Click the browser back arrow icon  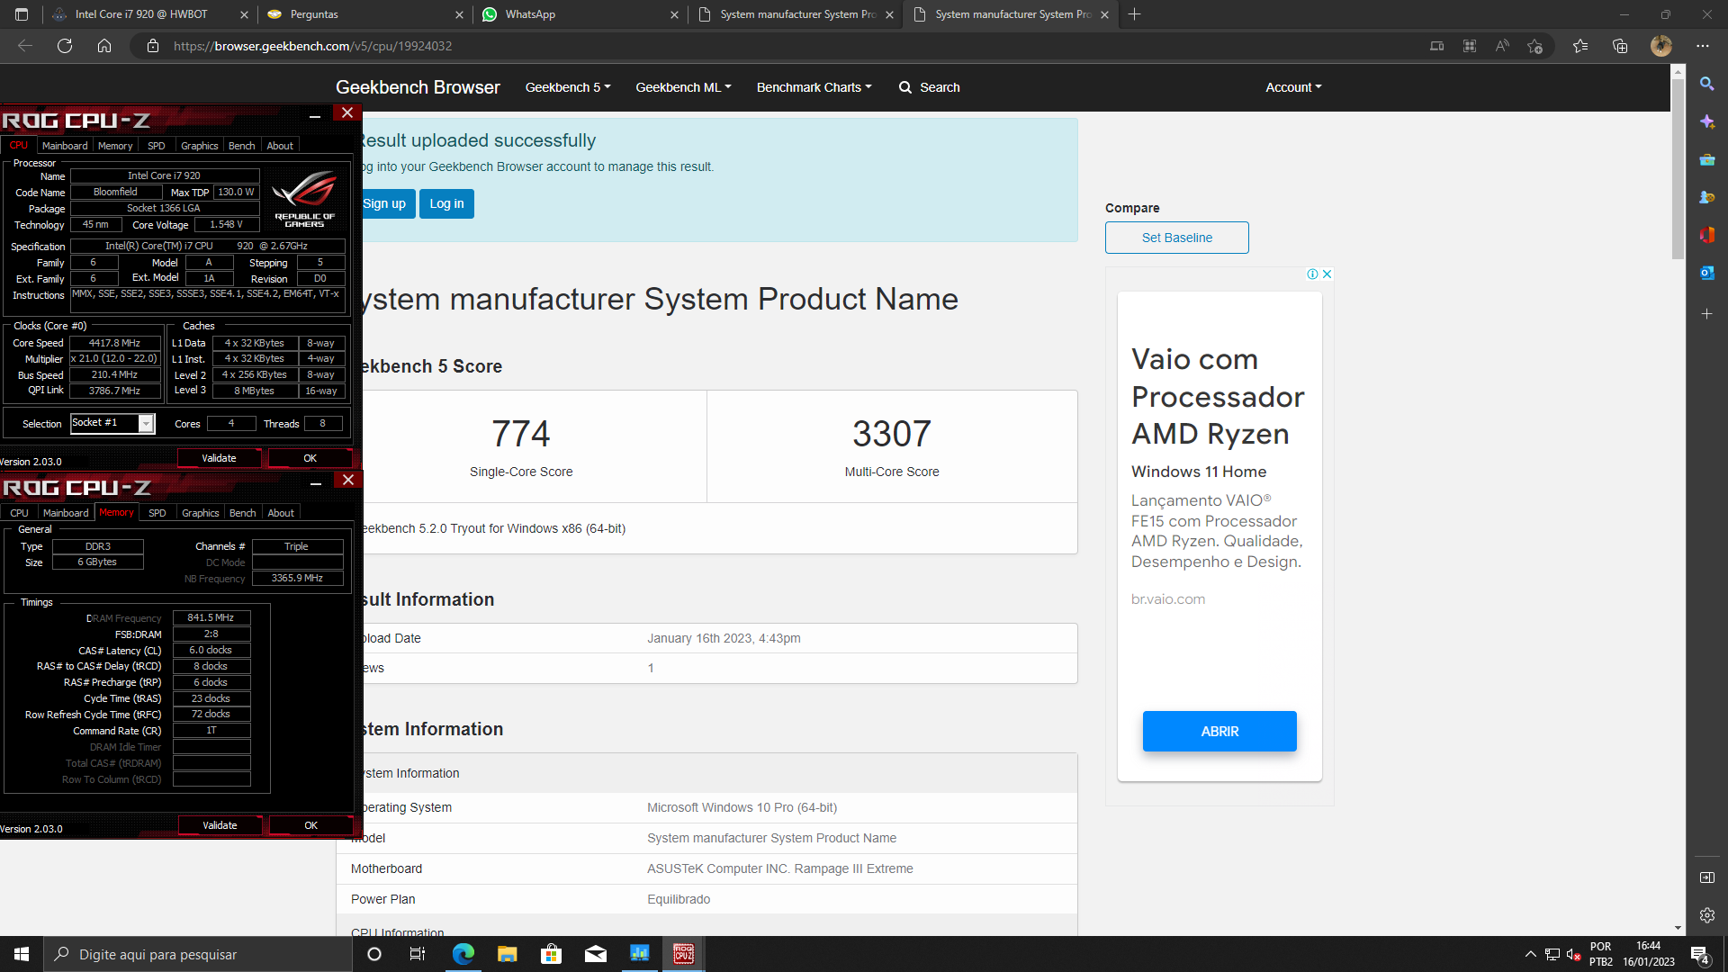pyautogui.click(x=25, y=46)
